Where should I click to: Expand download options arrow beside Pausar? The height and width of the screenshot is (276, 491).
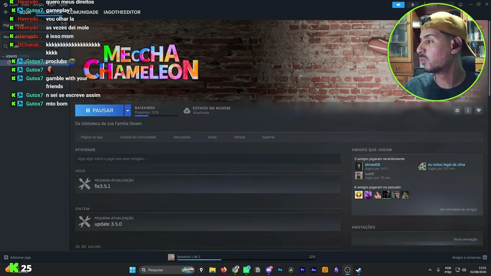128,110
